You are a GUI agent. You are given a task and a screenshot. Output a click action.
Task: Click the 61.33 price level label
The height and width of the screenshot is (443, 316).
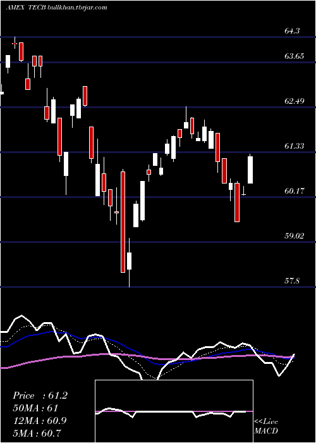[295, 146]
